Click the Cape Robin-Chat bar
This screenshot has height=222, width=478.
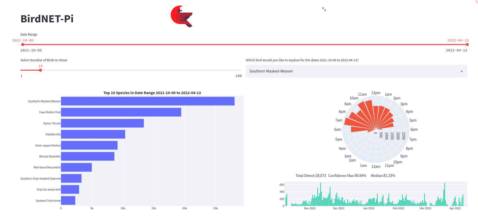pyautogui.click(x=121, y=112)
